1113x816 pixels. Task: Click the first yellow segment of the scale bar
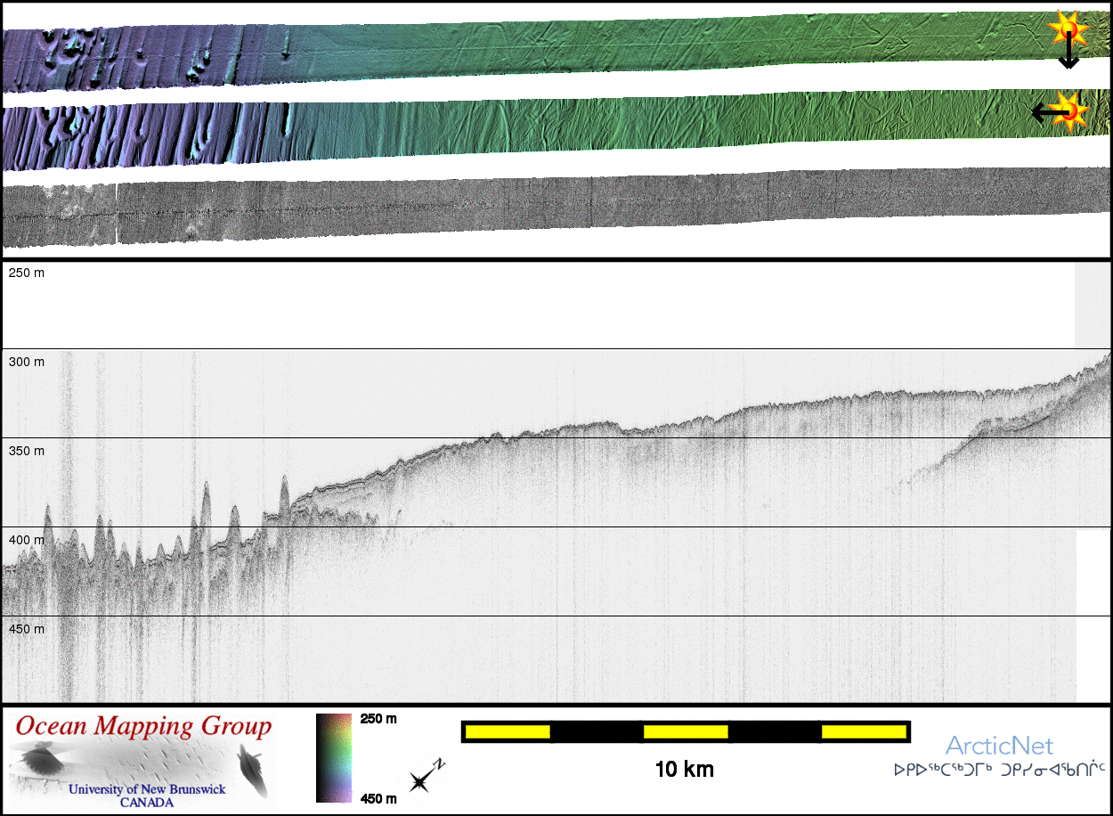pyautogui.click(x=508, y=731)
